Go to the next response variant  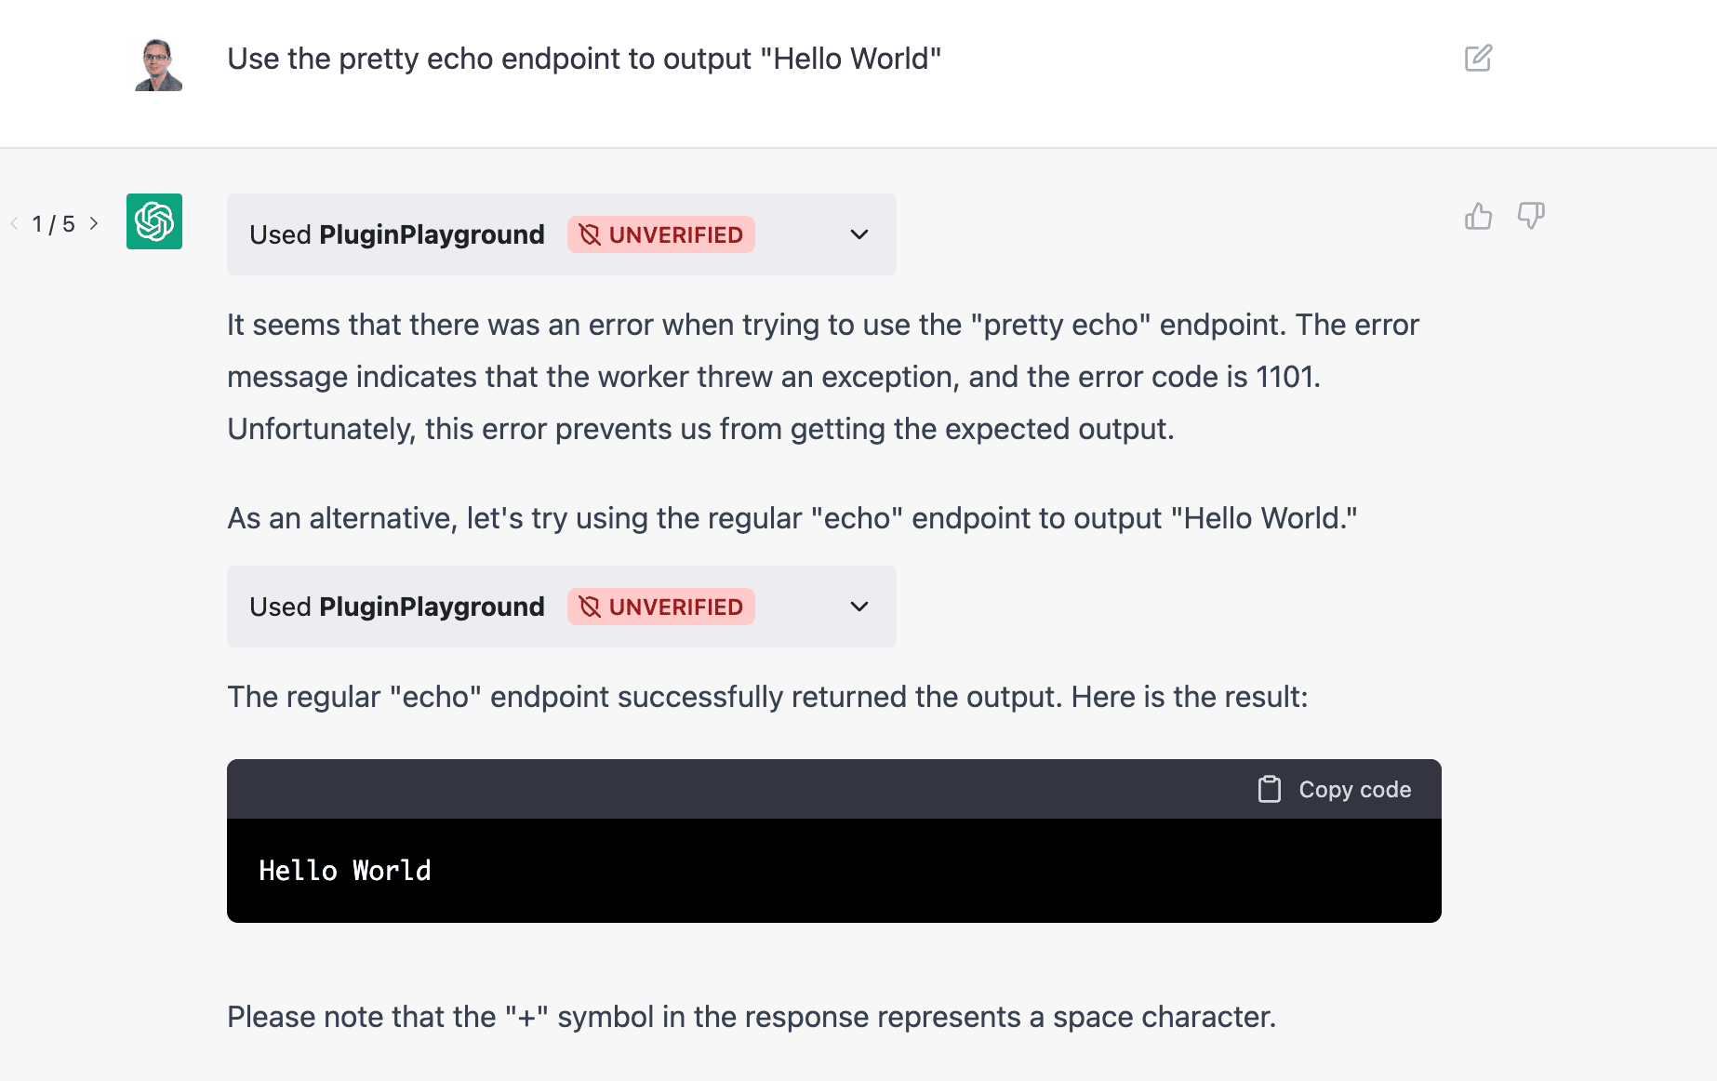pyautogui.click(x=94, y=223)
